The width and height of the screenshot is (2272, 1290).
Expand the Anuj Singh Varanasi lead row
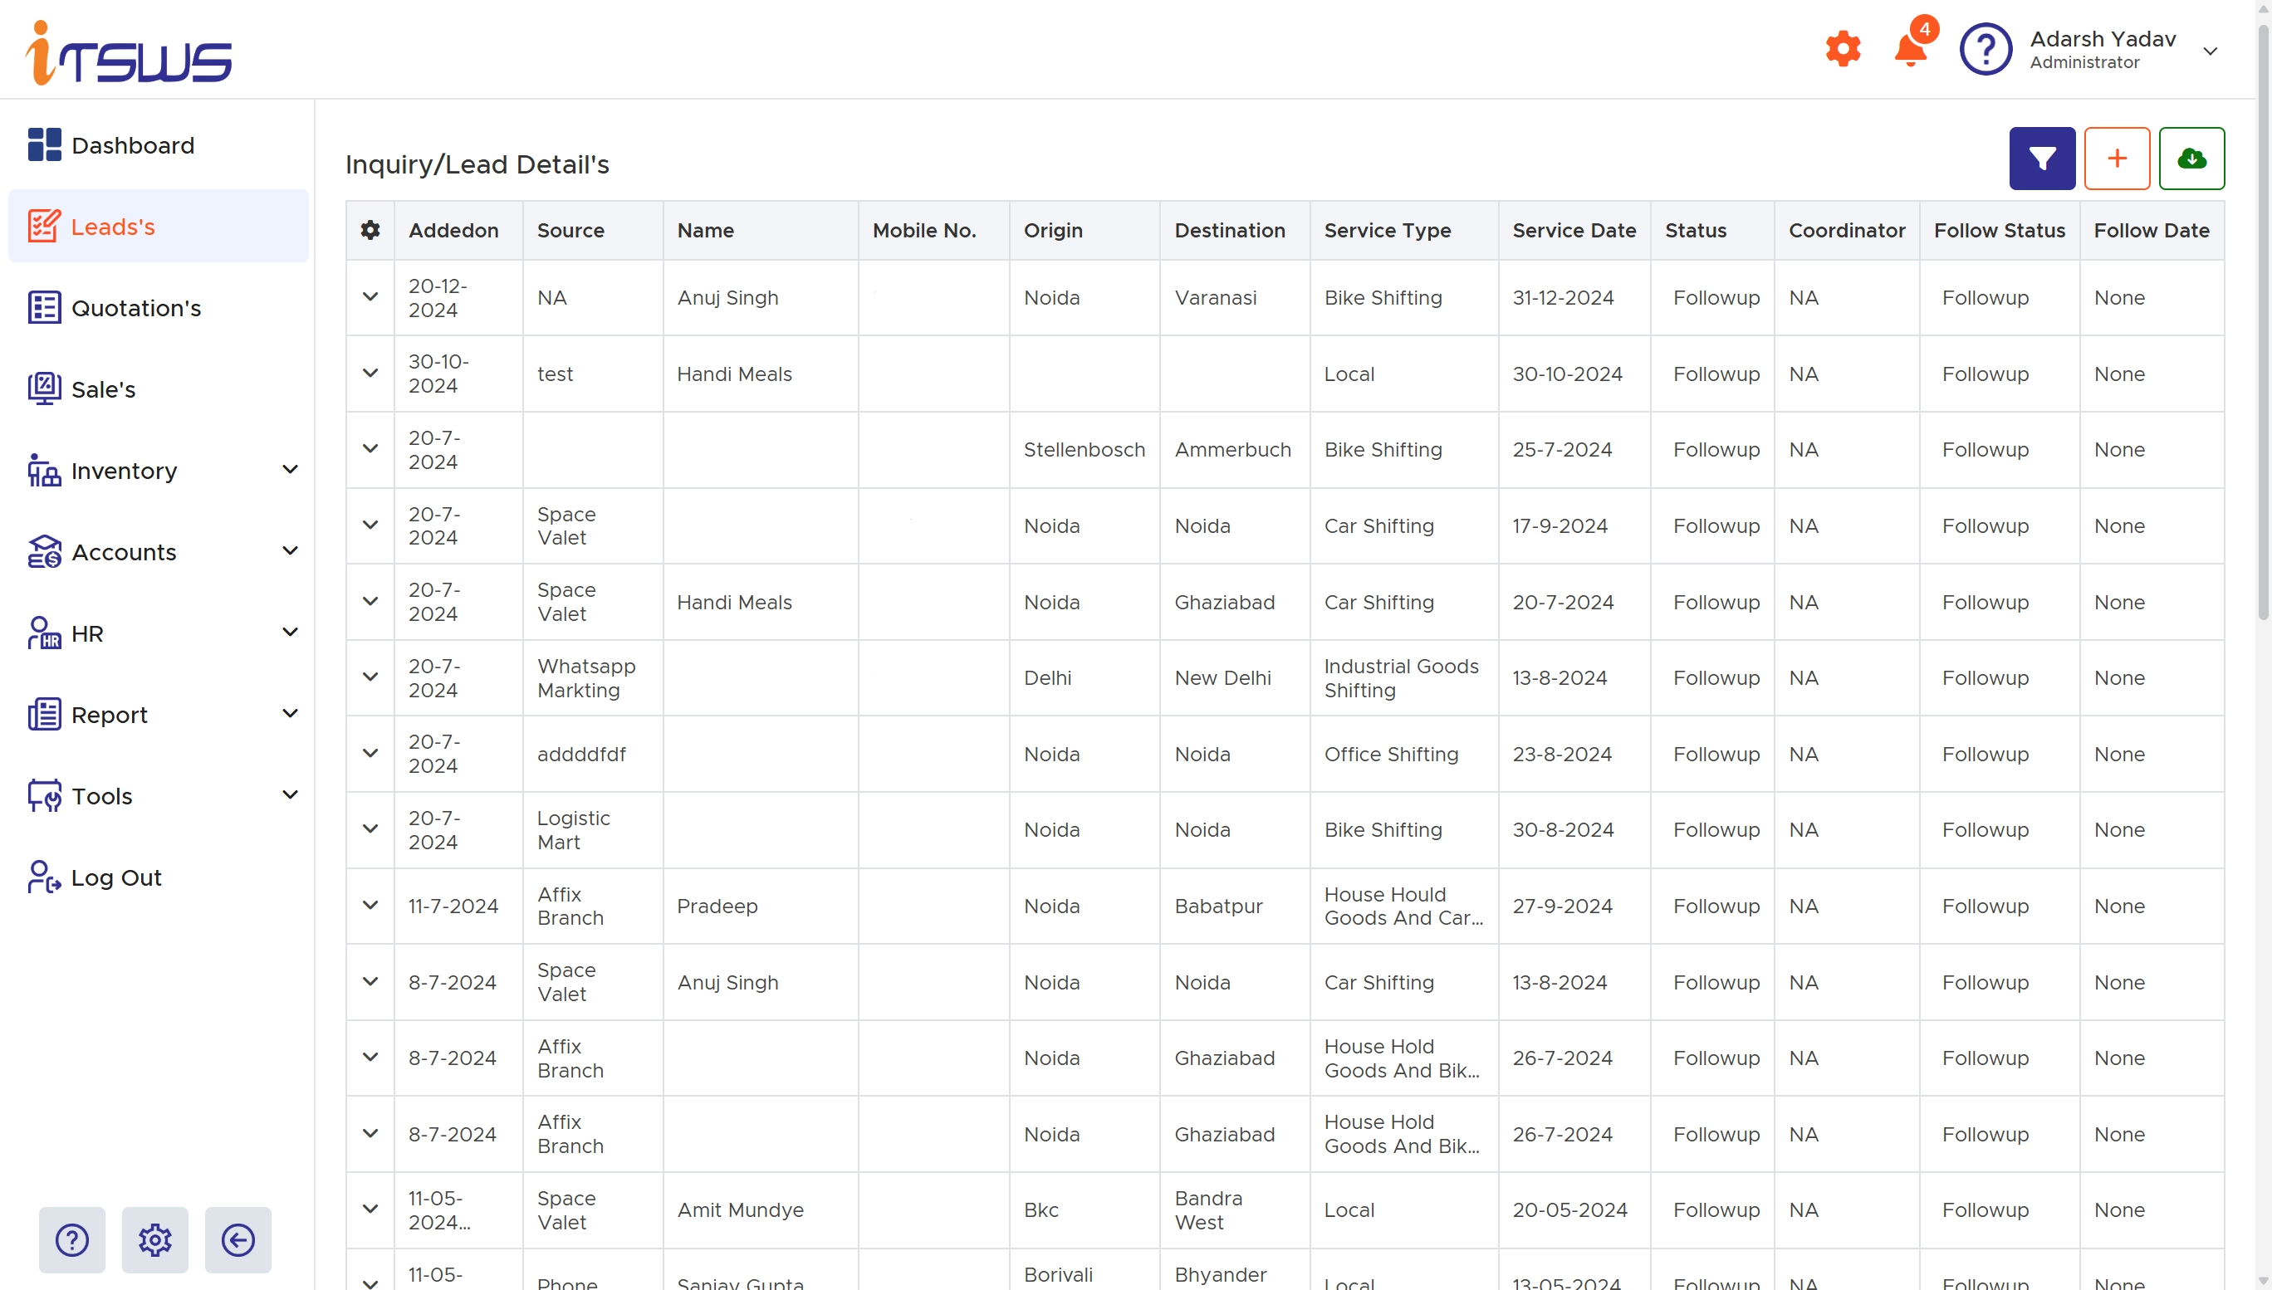tap(370, 298)
